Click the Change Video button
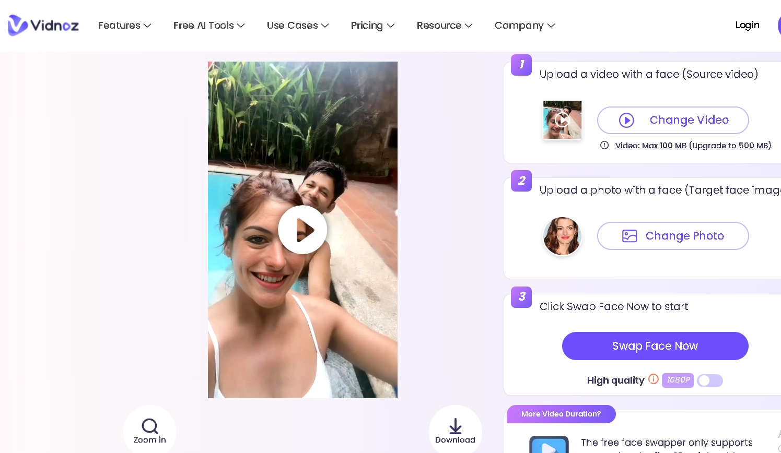This screenshot has height=453, width=781. click(673, 120)
